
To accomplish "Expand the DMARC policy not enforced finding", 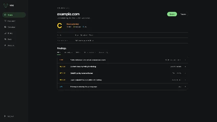I will 122,73.
